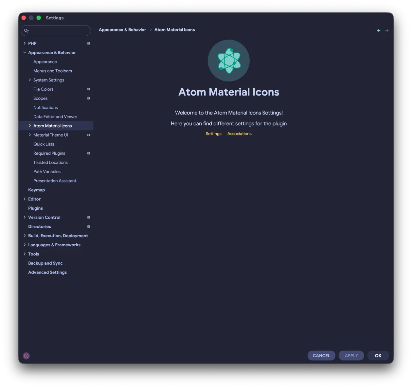Viewport: 412px width, 388px height.
Task: Open Quick Lists settings
Action: click(x=44, y=144)
